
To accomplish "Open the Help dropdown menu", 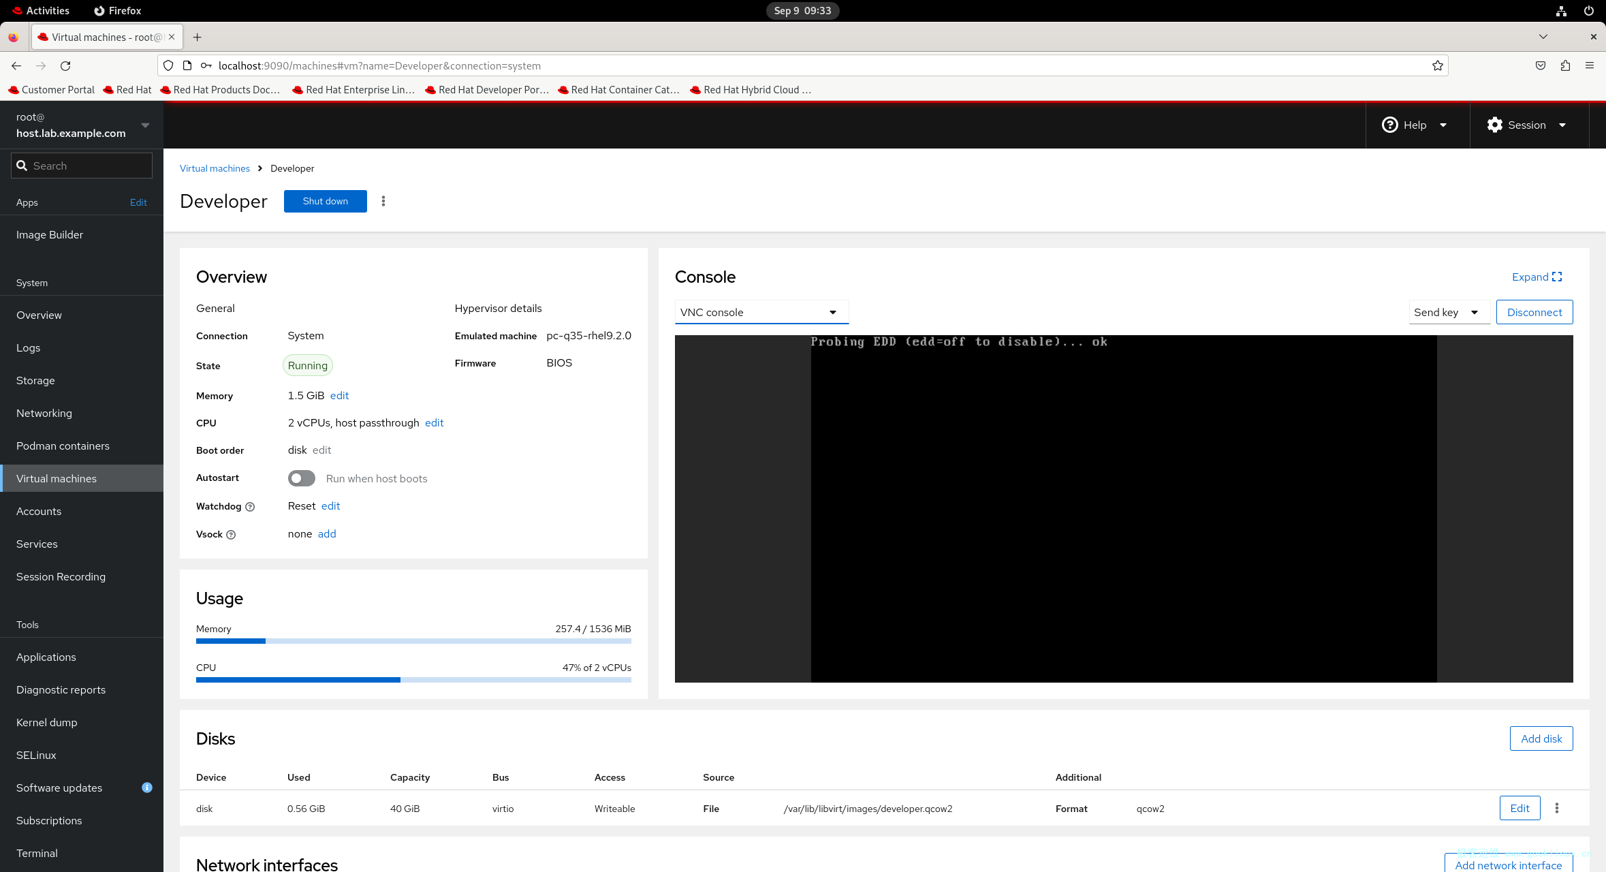I will click(x=1414, y=125).
